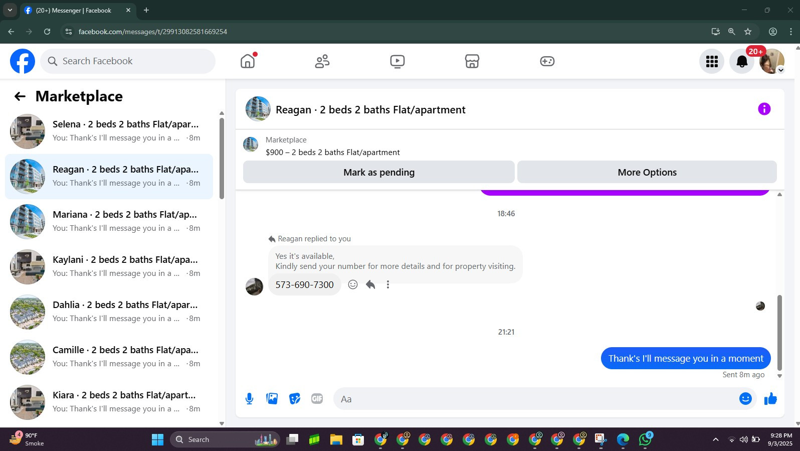Viewport: 800px width, 451px height.
Task: Open File Explorer from taskbar
Action: click(336, 439)
